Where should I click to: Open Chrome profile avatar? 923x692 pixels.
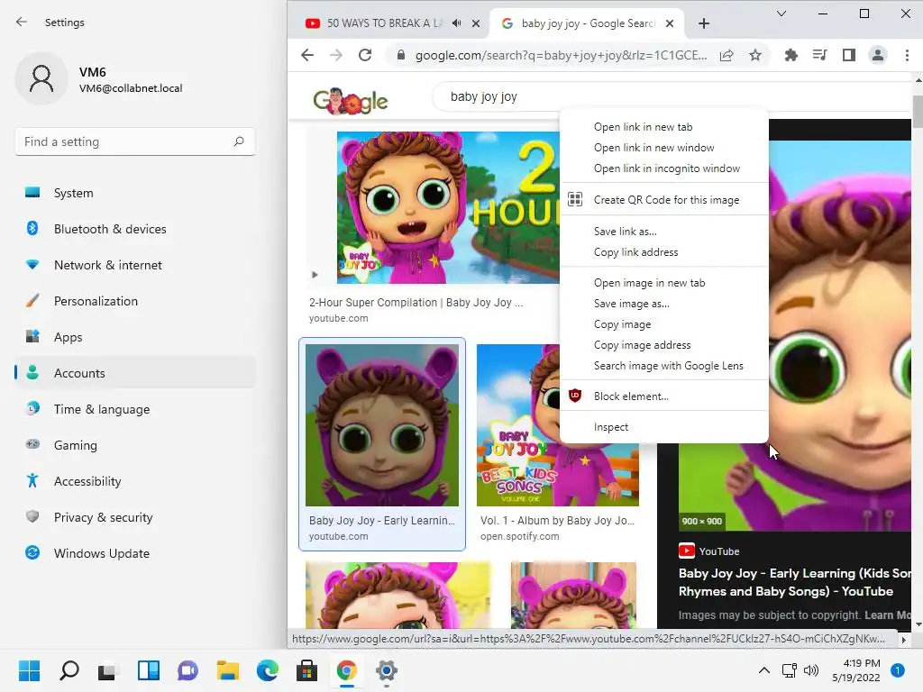(877, 55)
